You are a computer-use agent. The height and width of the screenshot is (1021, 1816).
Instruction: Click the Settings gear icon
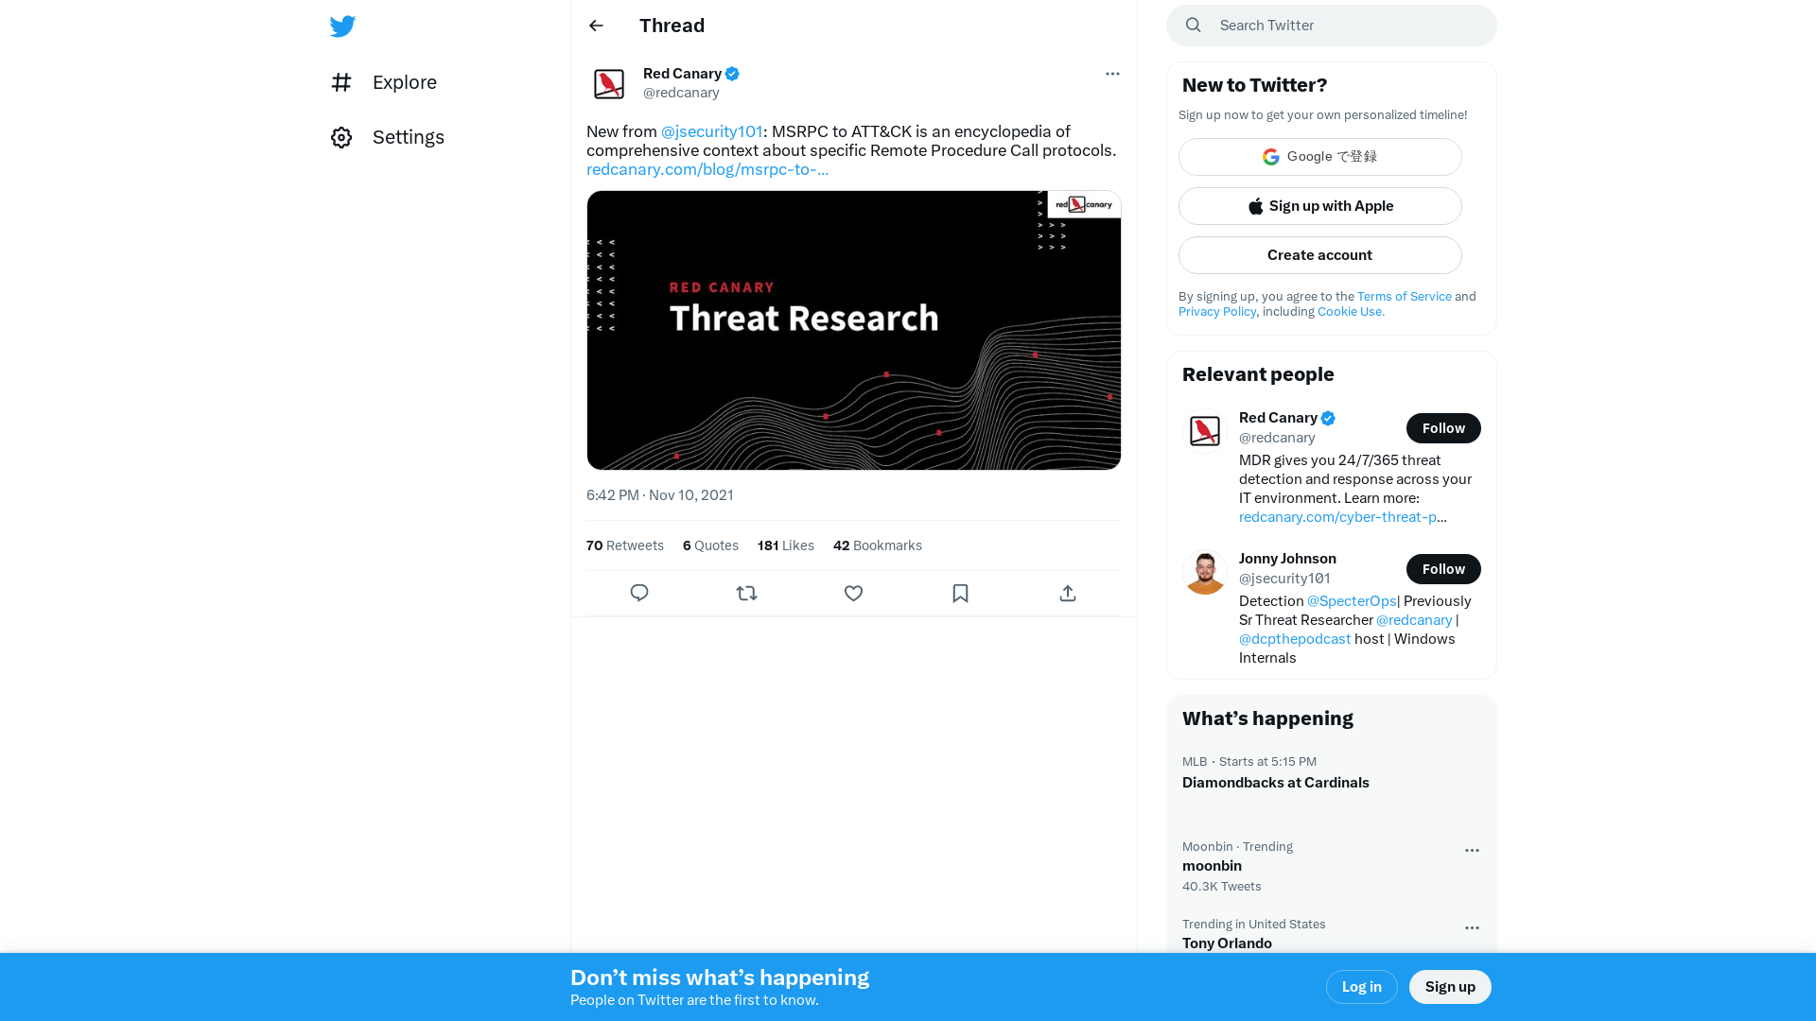[341, 137]
